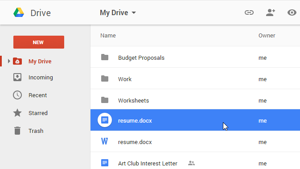Image resolution: width=300 pixels, height=169 pixels.
Task: Select the Worksheets folder name
Action: click(x=134, y=101)
